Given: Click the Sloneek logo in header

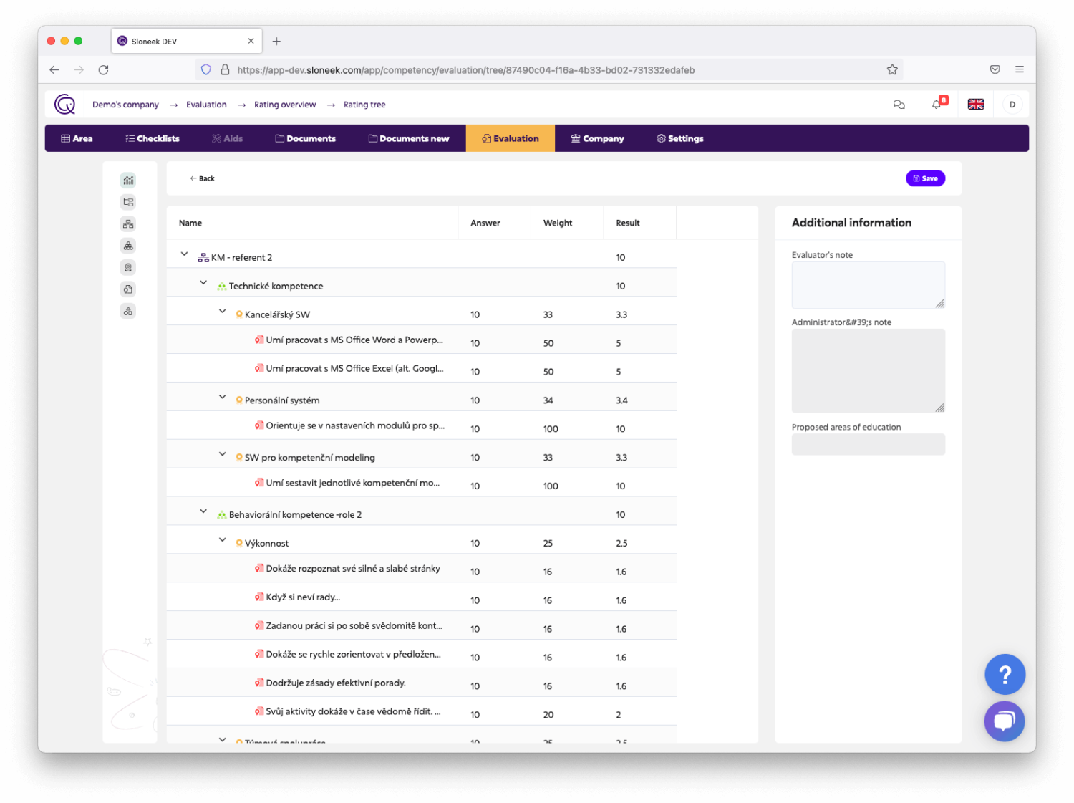Looking at the screenshot, I should (x=64, y=105).
